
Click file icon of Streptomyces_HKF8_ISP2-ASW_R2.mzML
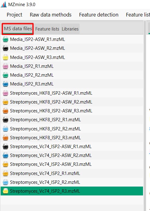(x=5, y=102)
